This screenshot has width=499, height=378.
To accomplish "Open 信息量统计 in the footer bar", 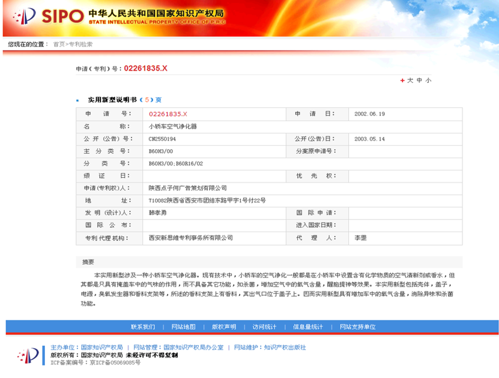I will [x=308, y=327].
